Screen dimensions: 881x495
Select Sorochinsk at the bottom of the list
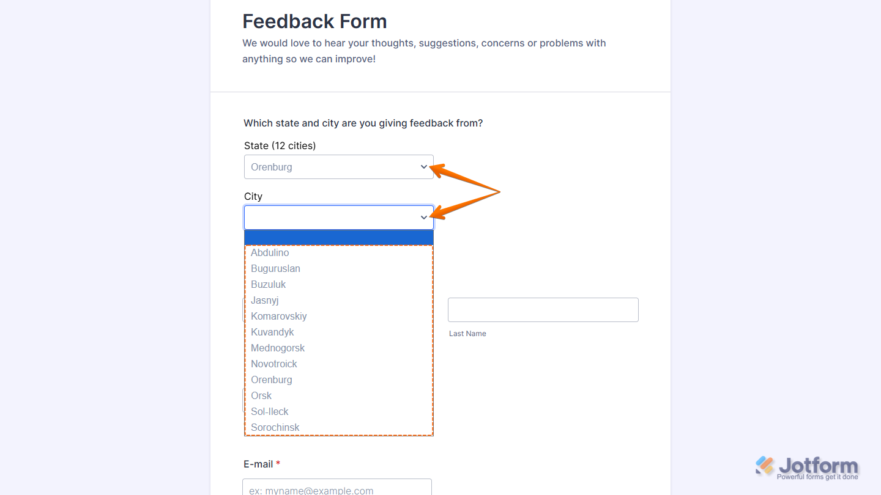click(275, 427)
